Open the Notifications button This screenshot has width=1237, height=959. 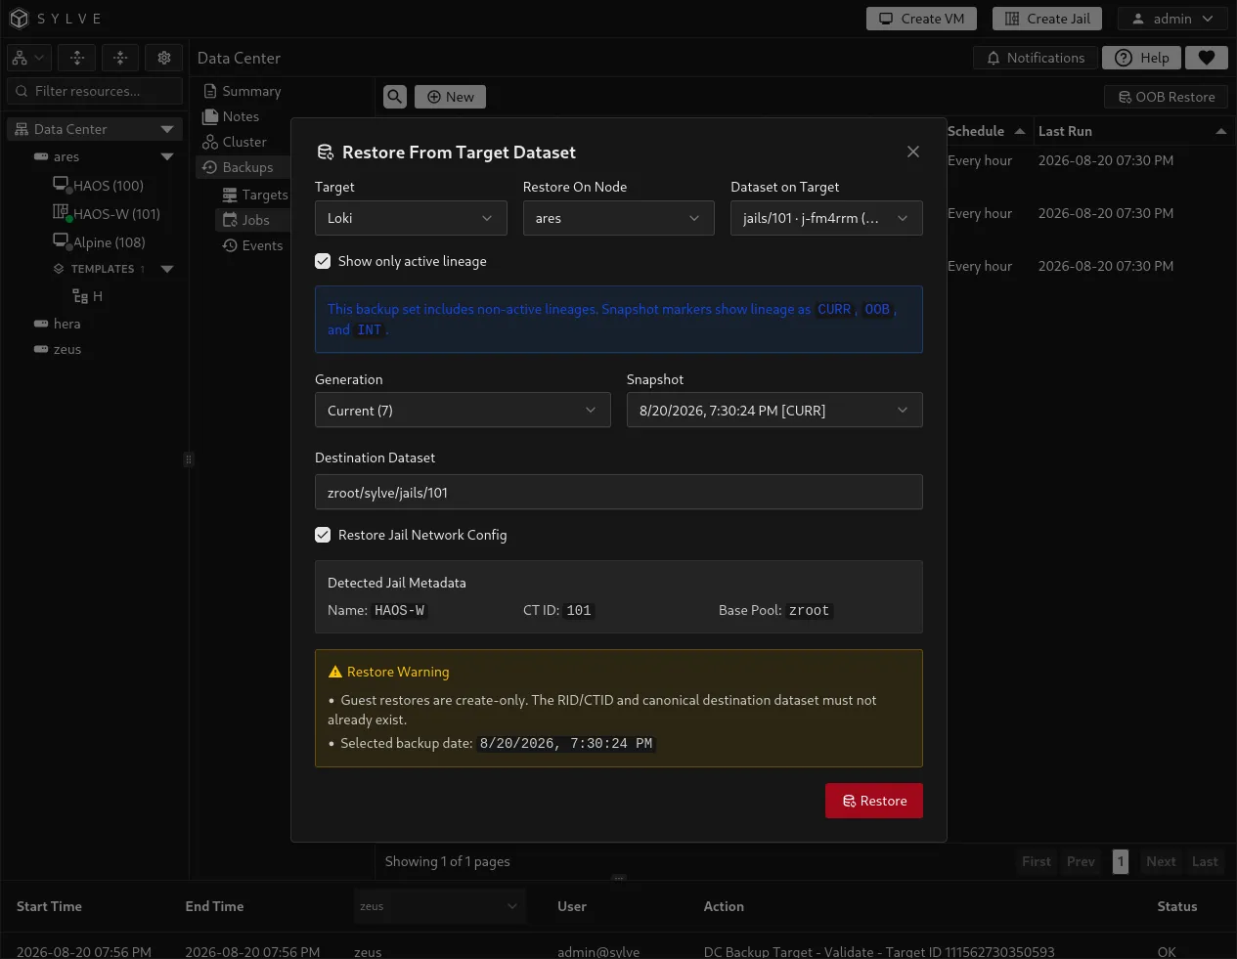pos(1036,58)
